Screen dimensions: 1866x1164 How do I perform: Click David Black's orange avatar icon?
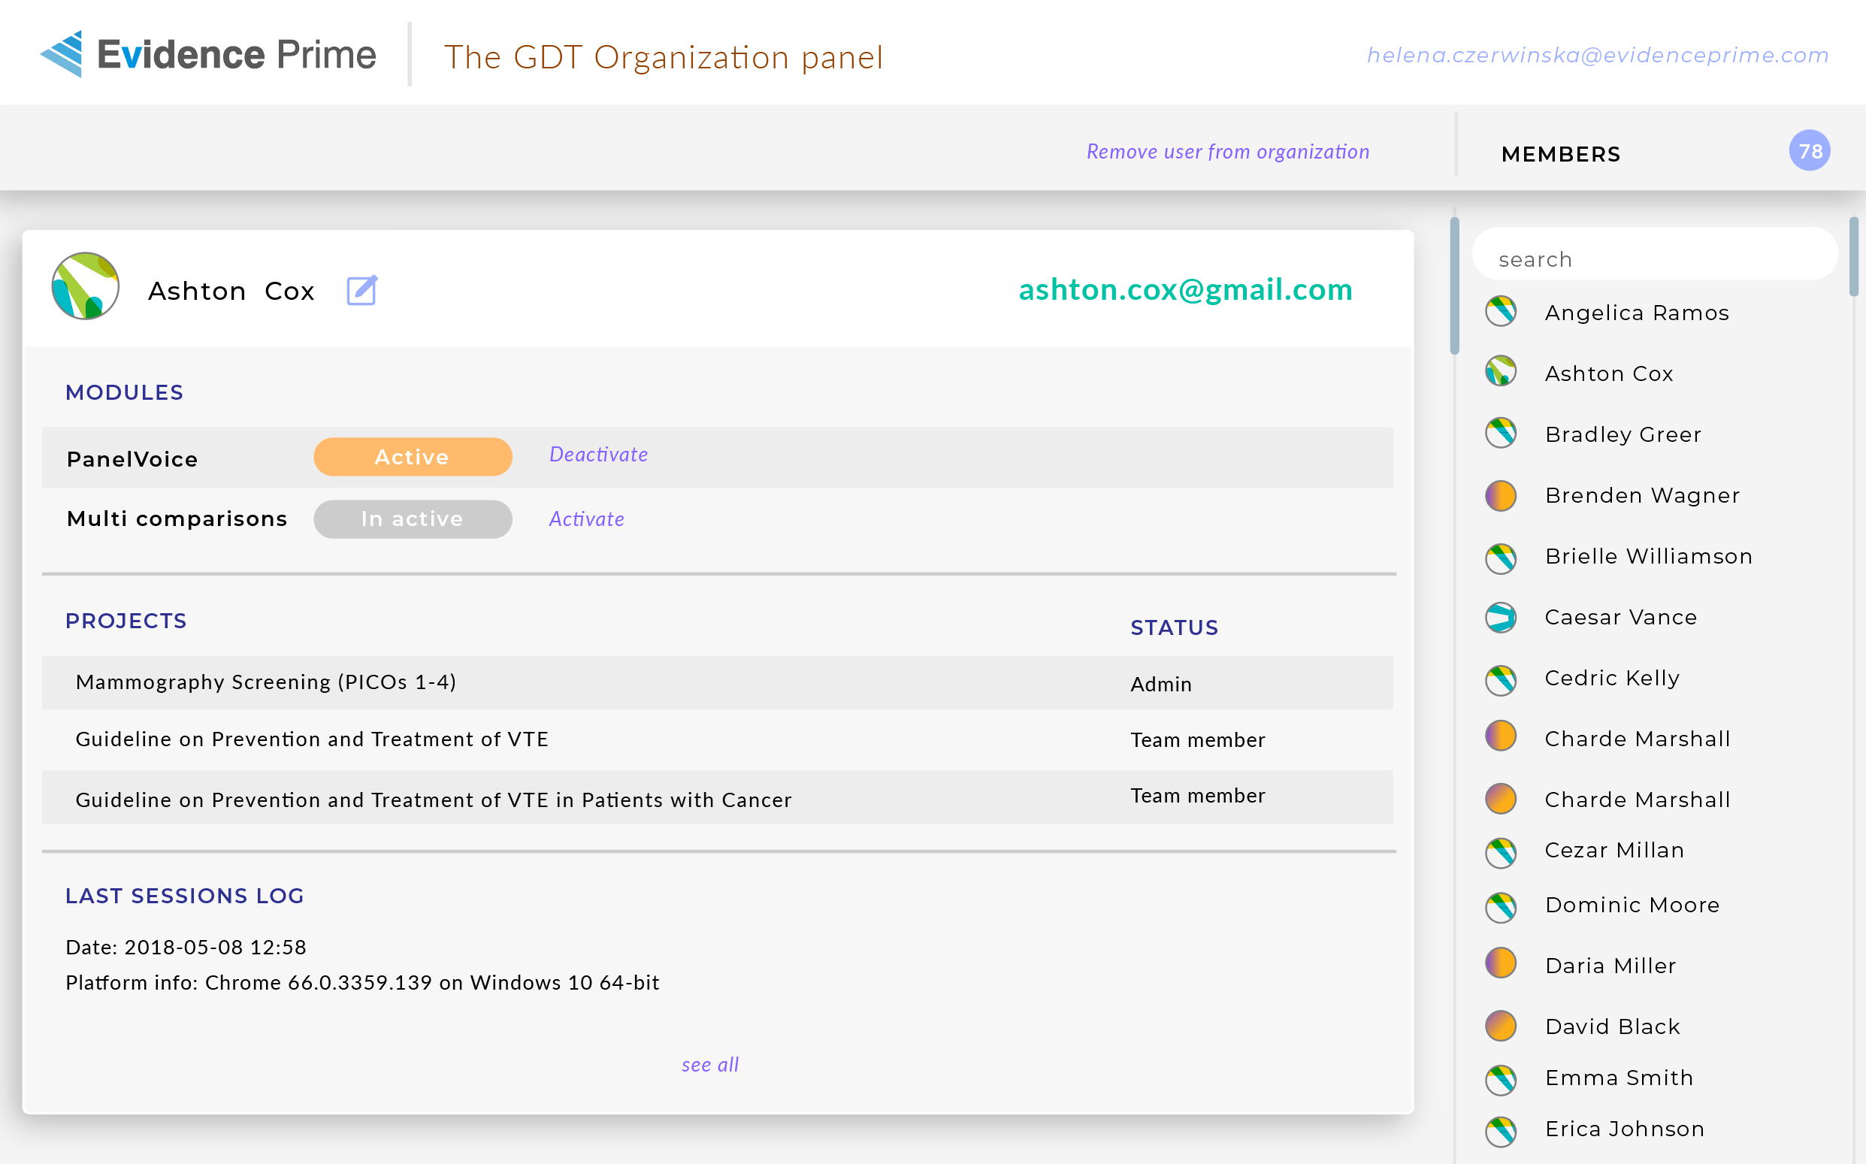1500,1026
